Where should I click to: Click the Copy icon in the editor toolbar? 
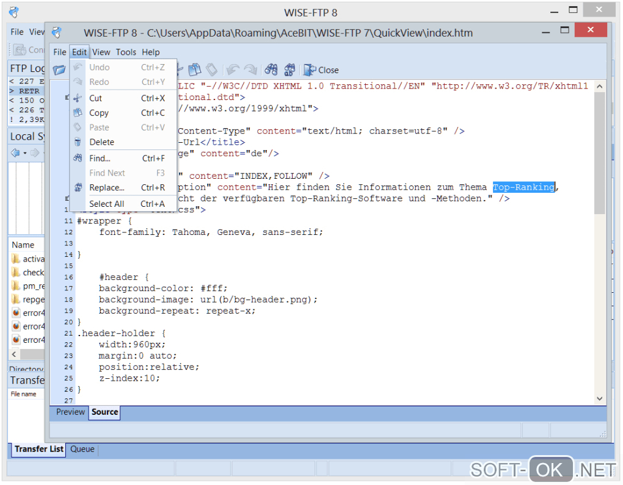tap(194, 70)
